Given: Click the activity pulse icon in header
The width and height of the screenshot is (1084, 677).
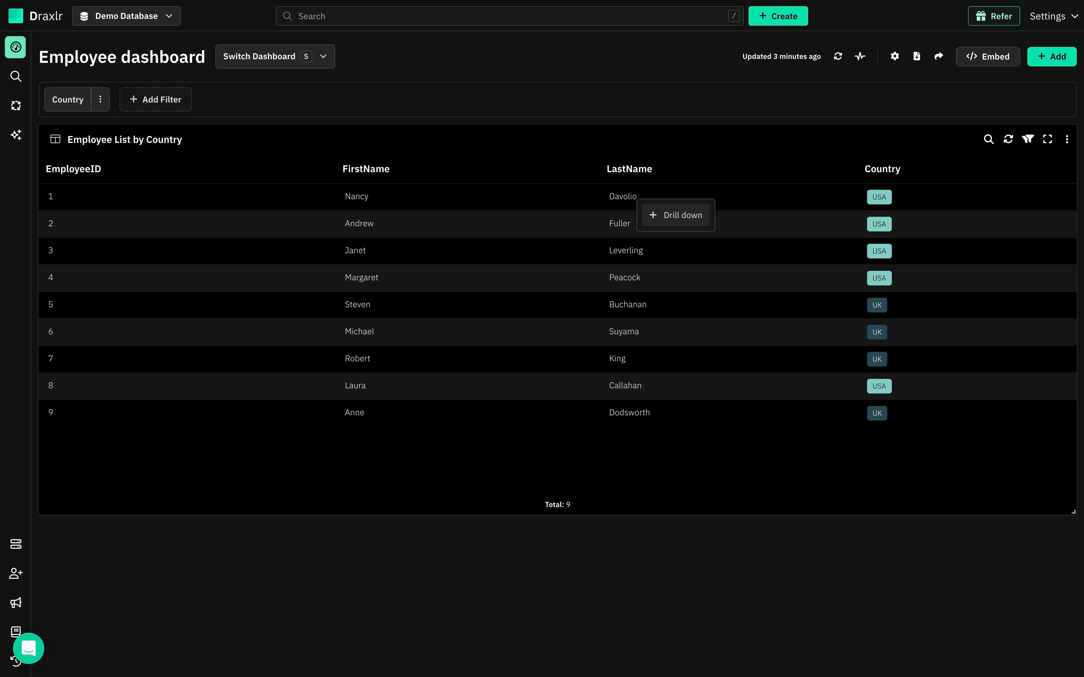Looking at the screenshot, I should (860, 56).
